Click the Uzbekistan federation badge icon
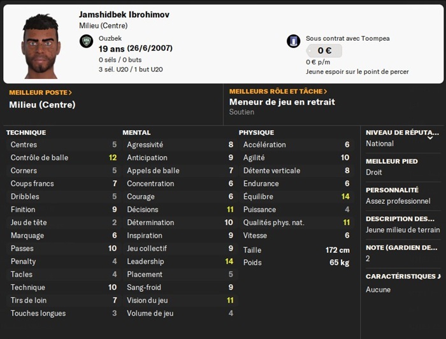This screenshot has width=446, height=339. 87,41
